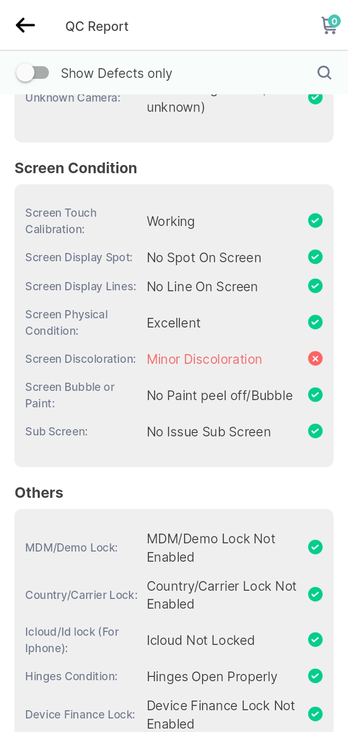Tap green check beside No Line On Screen

pyautogui.click(x=315, y=285)
